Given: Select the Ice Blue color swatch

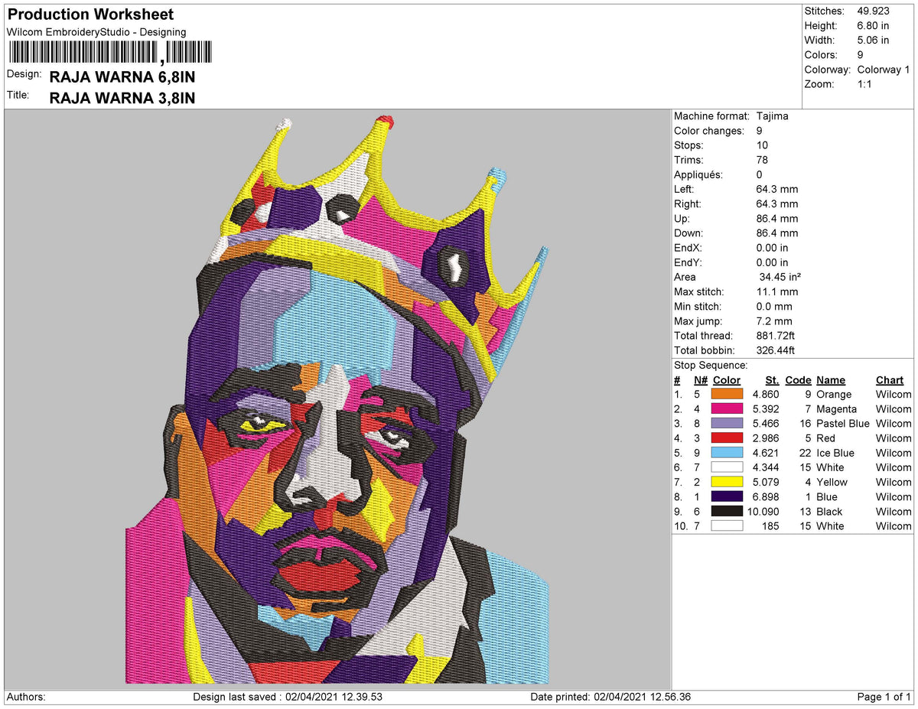Looking at the screenshot, I should click(727, 453).
